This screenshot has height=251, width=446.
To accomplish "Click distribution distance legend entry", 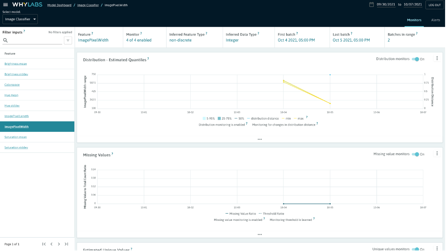I will coord(263,119).
